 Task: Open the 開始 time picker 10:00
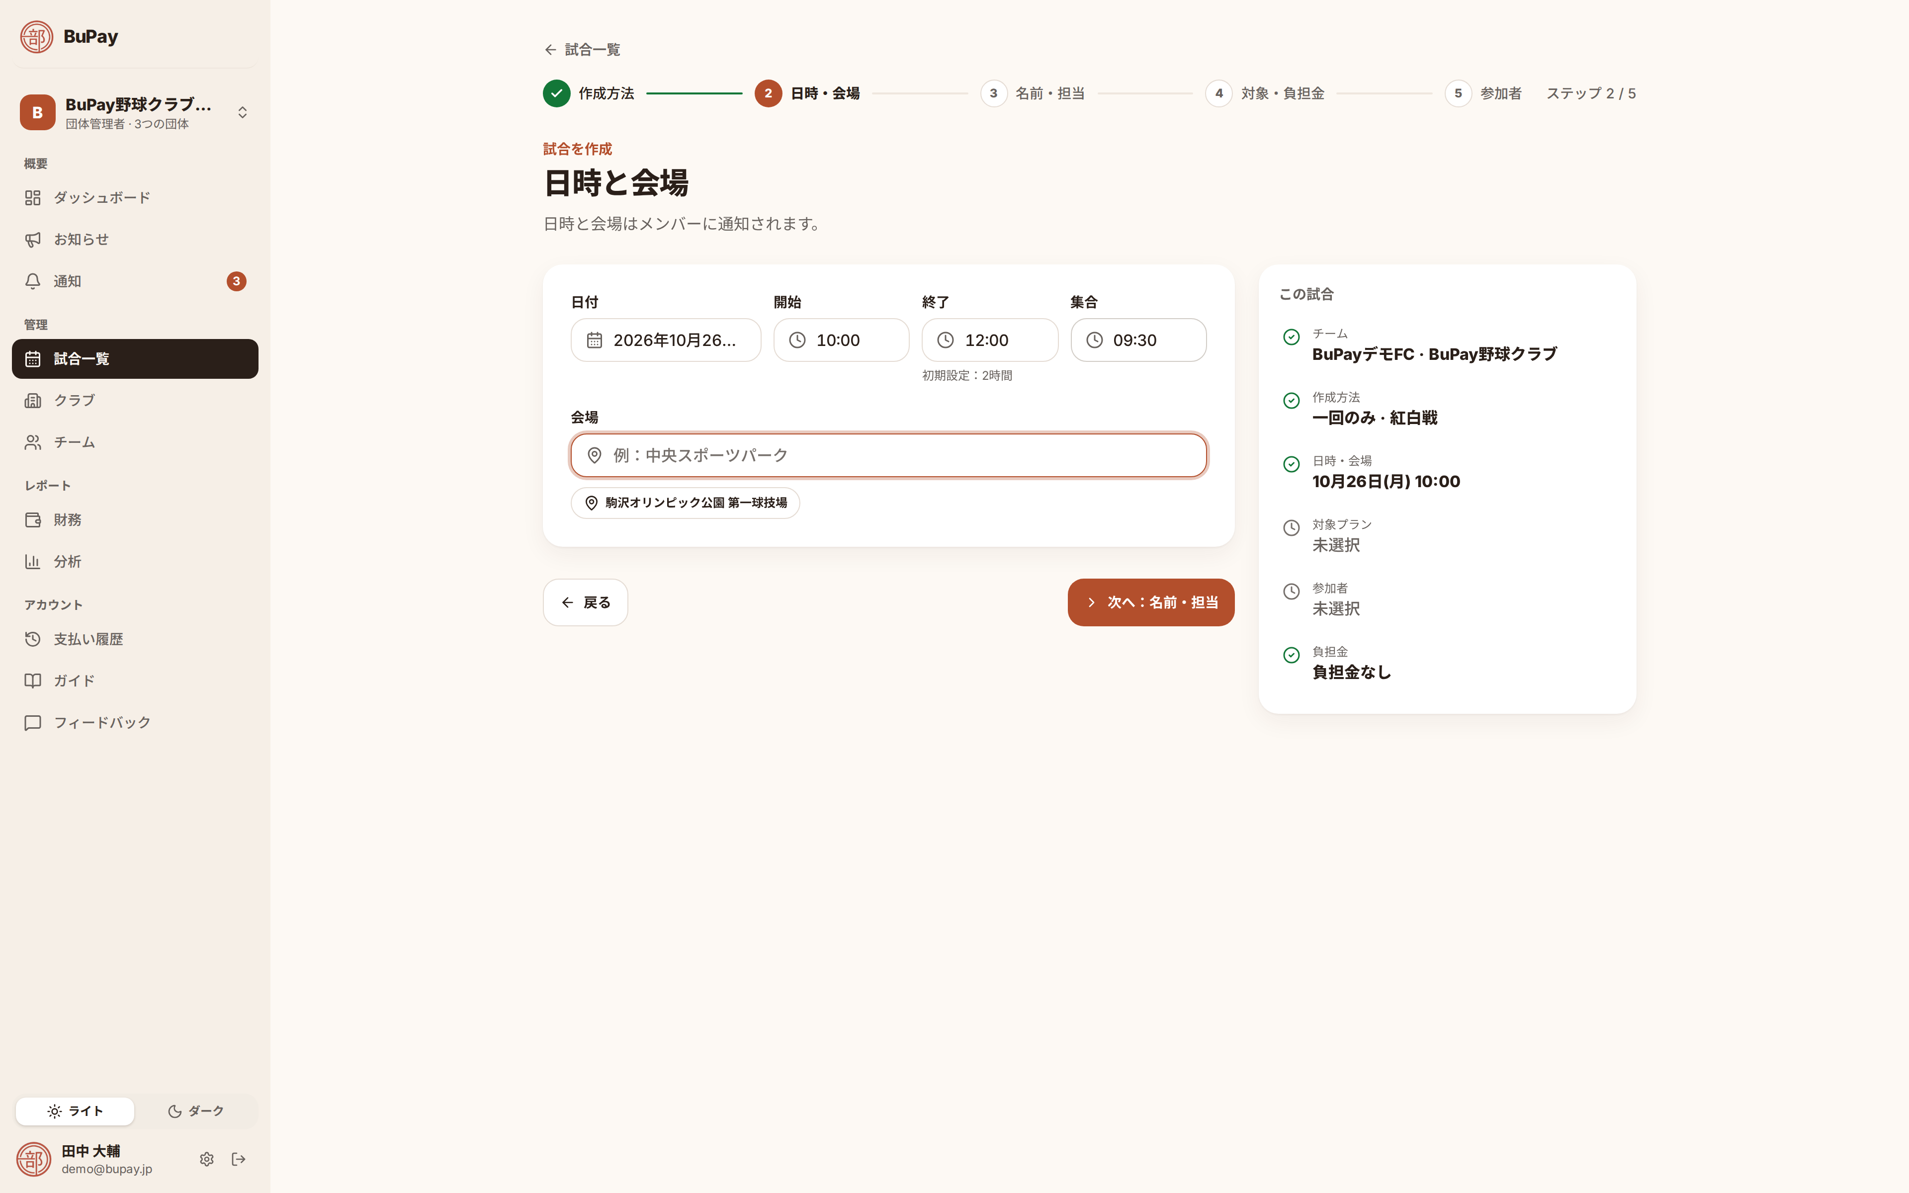pos(841,340)
